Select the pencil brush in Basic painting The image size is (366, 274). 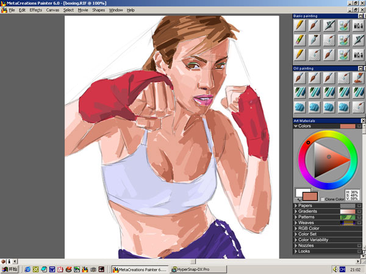click(x=300, y=25)
